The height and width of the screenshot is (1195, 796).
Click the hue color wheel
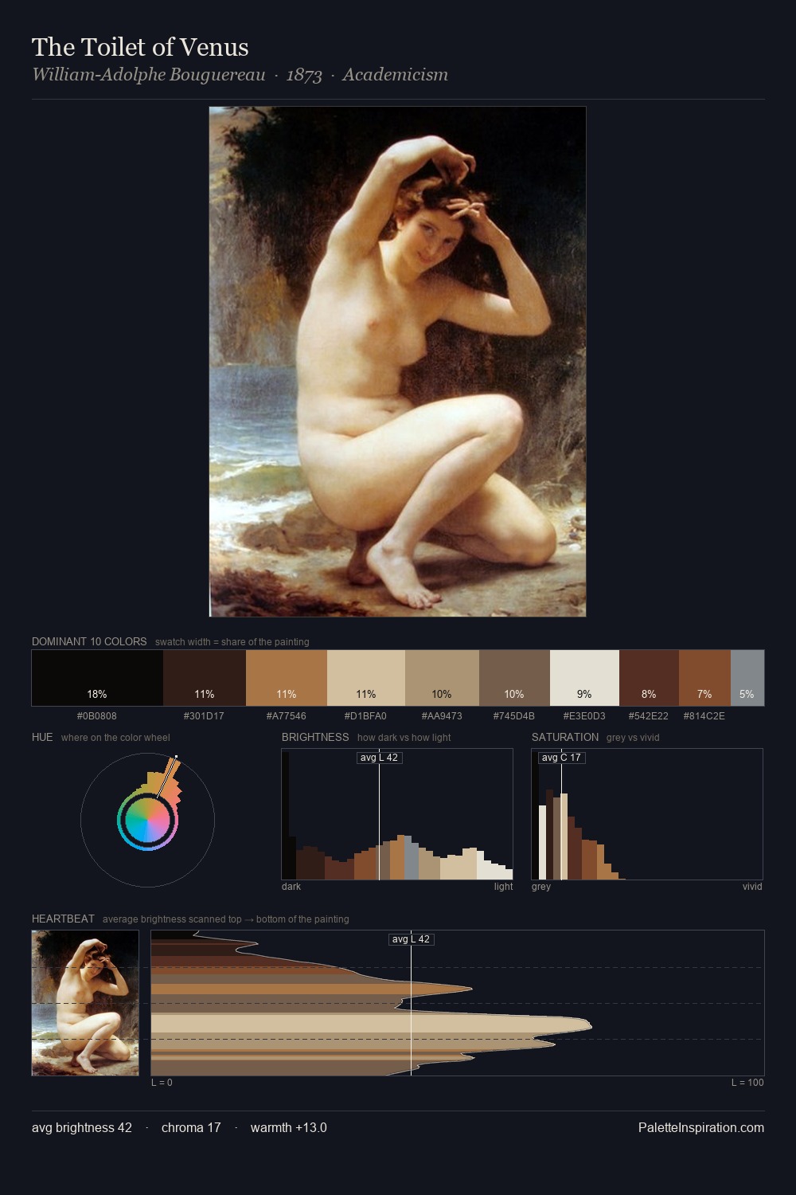click(x=147, y=820)
